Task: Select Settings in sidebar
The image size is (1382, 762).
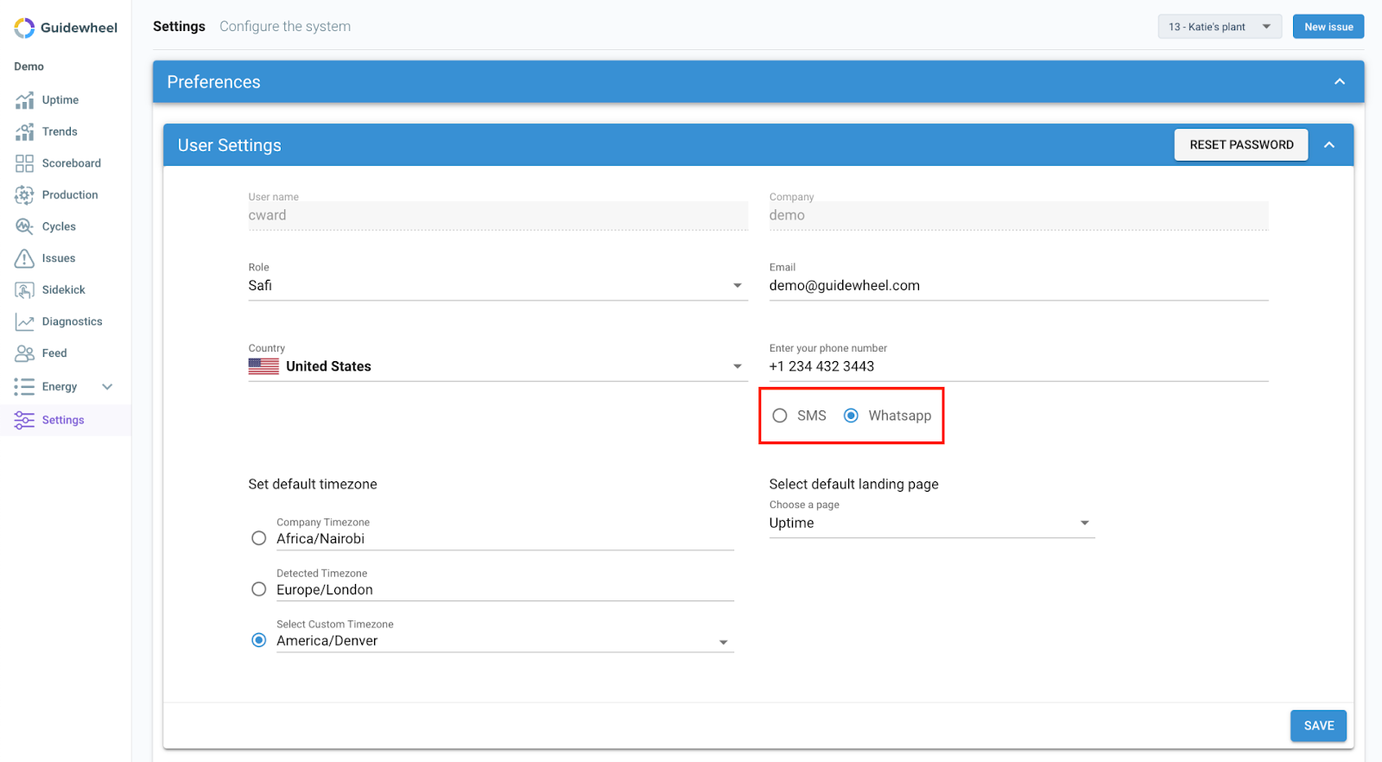Action: tap(63, 420)
